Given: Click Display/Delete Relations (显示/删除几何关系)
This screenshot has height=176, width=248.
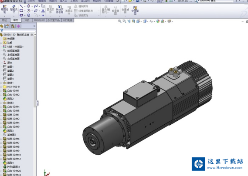Looking at the screenshot, I should (106, 10).
